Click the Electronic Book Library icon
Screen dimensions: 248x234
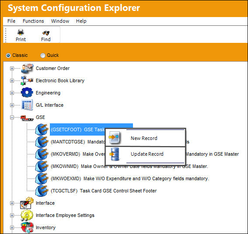[27, 80]
